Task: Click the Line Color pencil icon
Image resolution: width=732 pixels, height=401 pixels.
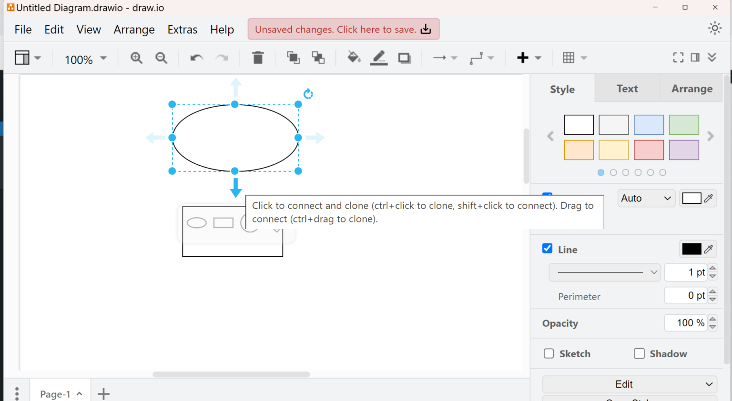Action: point(378,58)
